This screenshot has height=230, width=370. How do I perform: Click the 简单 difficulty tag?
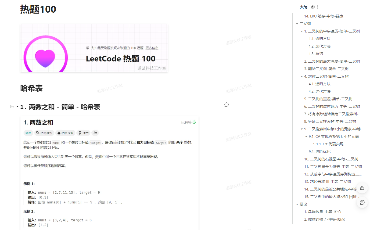point(28,133)
